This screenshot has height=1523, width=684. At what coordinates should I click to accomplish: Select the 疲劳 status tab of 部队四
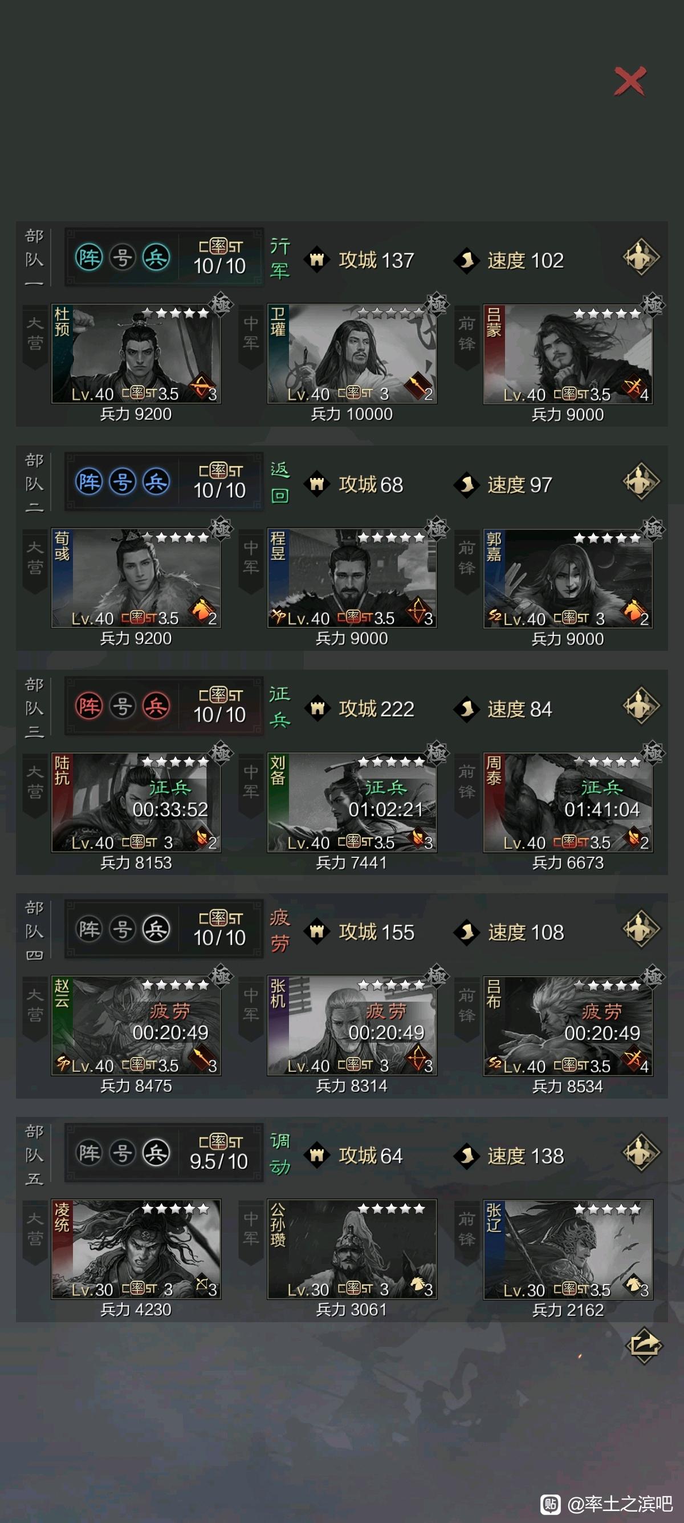point(280,930)
